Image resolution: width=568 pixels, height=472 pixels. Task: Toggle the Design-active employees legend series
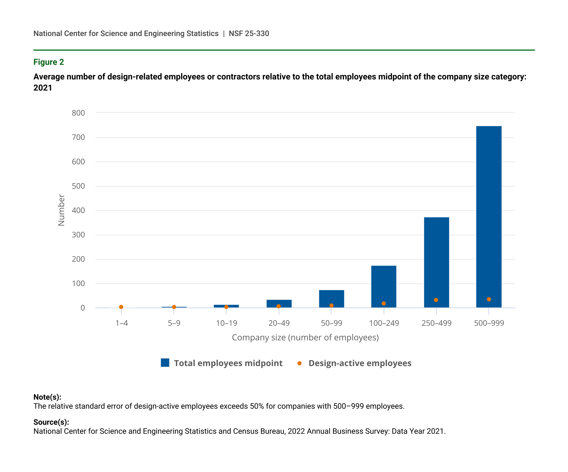coord(360,363)
